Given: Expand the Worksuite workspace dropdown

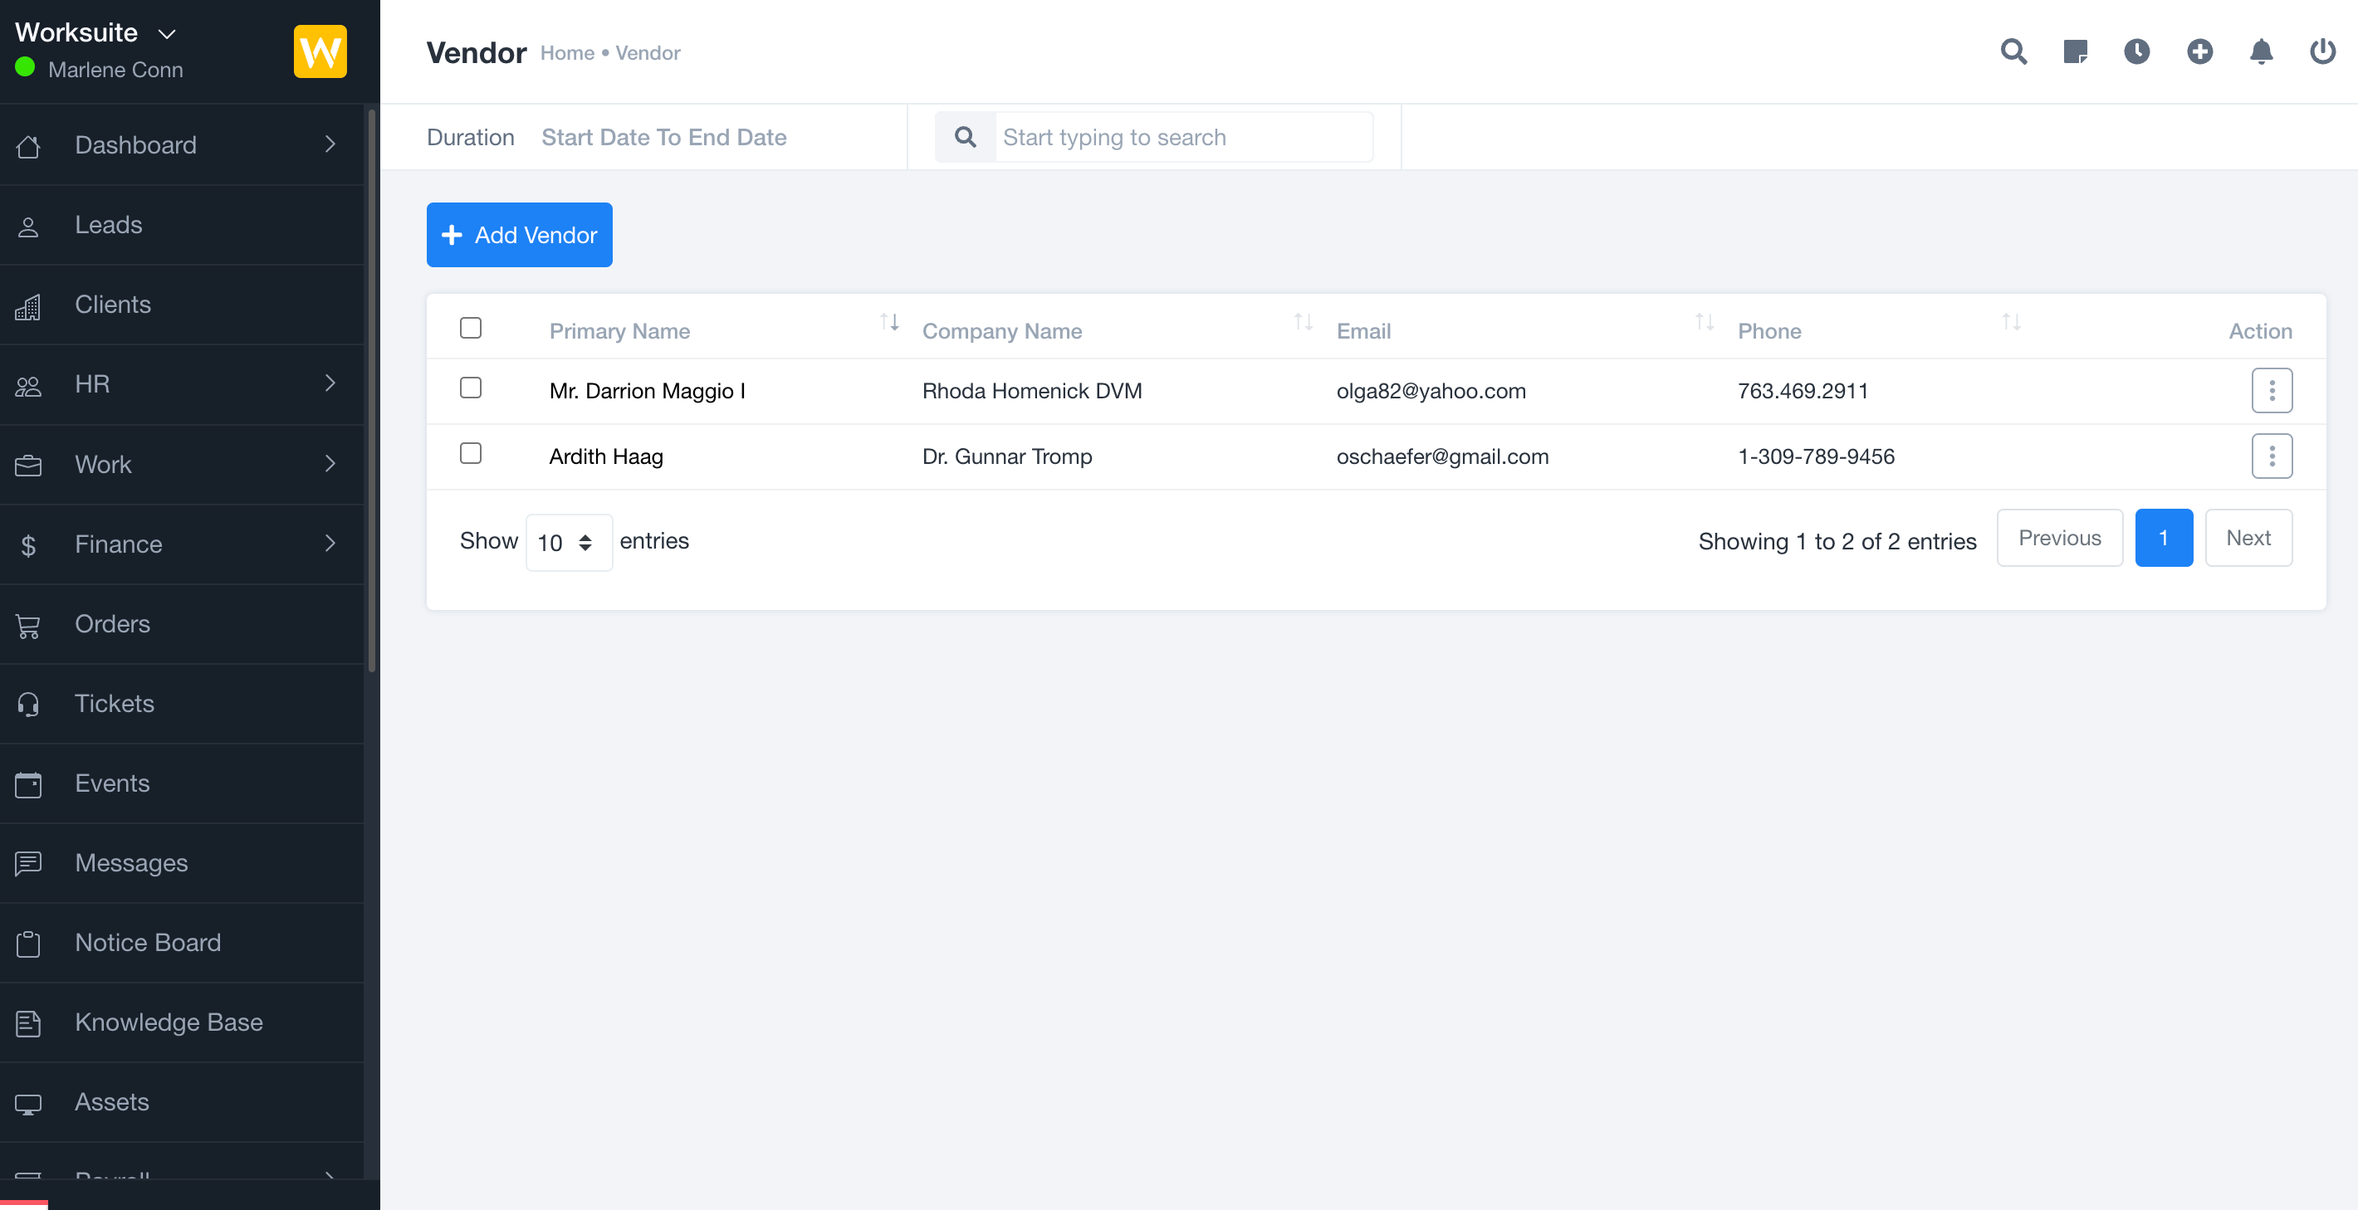Looking at the screenshot, I should click(167, 33).
